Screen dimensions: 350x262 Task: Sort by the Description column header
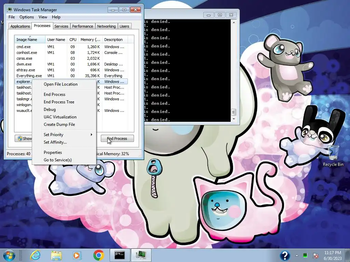click(115, 40)
